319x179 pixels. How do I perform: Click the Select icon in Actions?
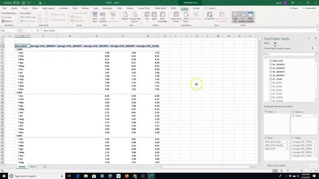tap(154, 16)
